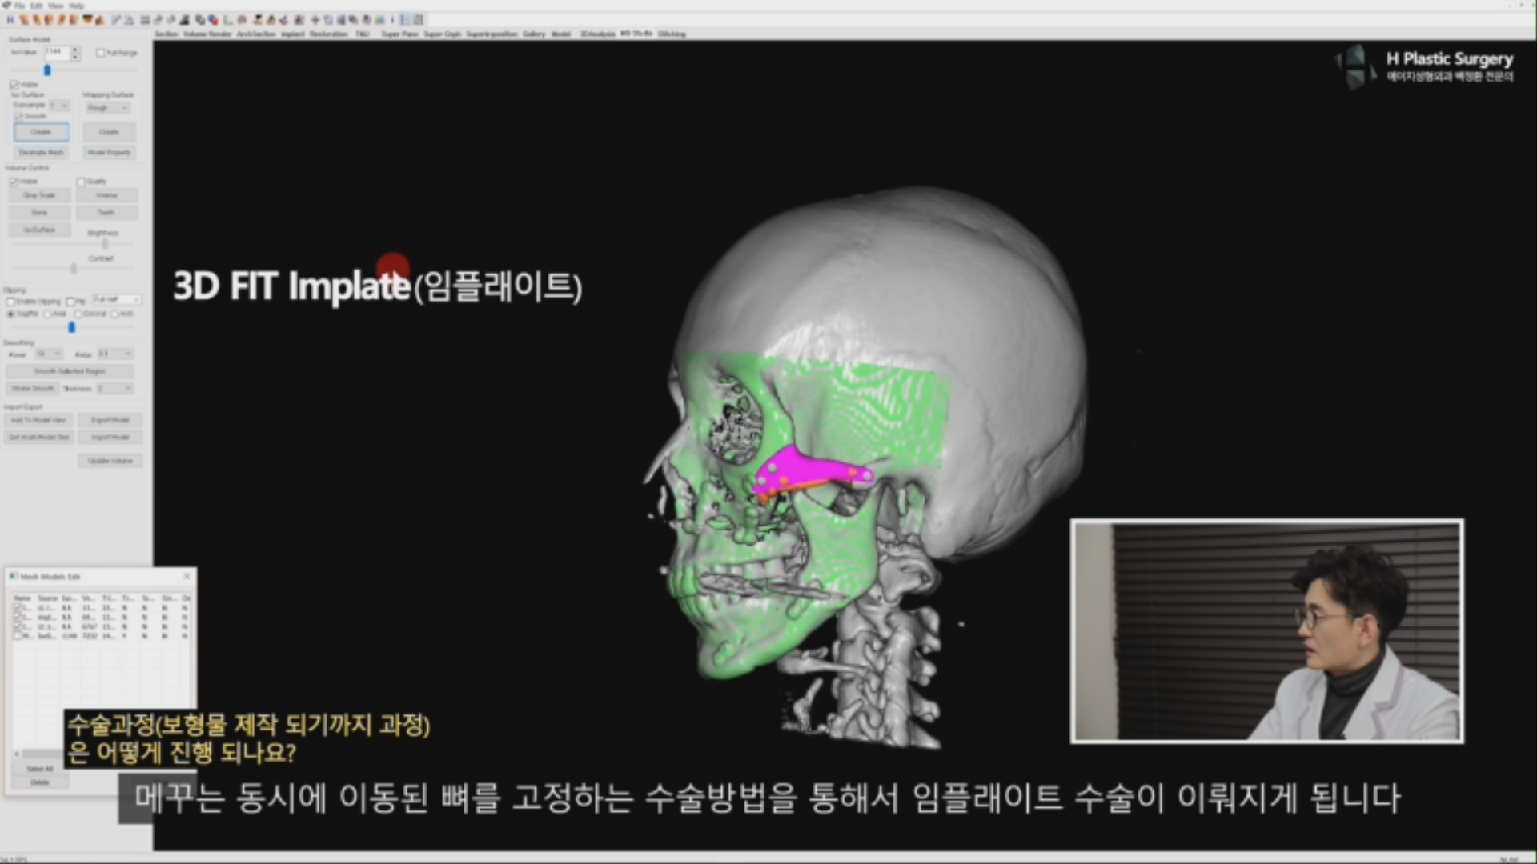Click the Add To Model View button

click(38, 420)
